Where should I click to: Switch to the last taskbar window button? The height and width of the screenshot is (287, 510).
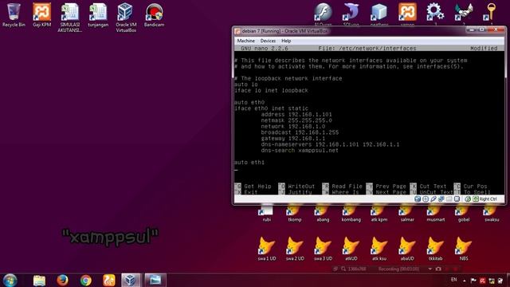(x=155, y=280)
